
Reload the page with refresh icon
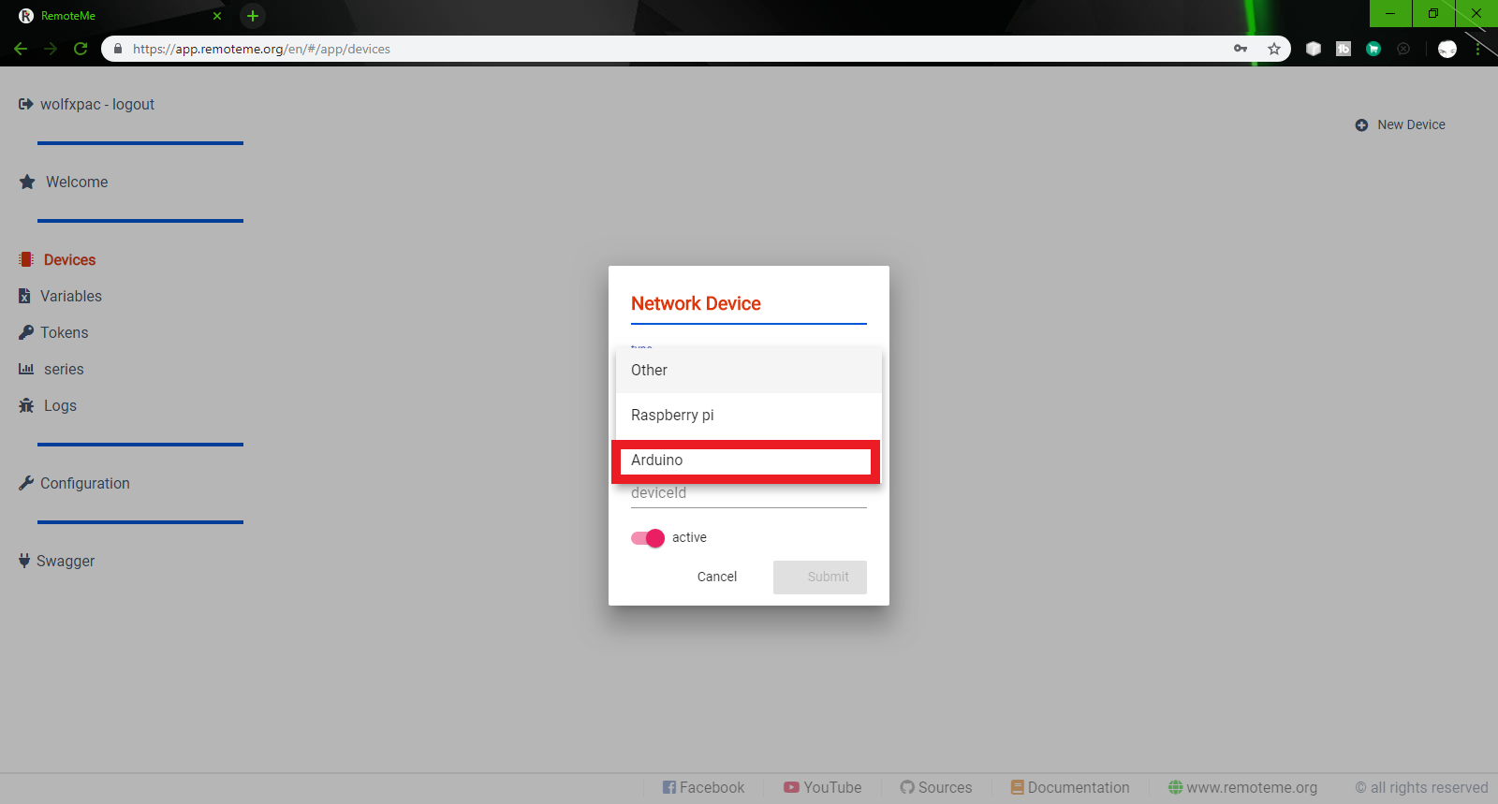[81, 49]
